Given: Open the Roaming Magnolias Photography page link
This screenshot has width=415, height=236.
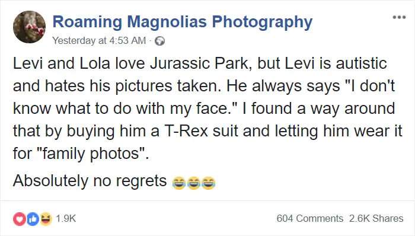Looking at the screenshot, I should click(183, 22).
